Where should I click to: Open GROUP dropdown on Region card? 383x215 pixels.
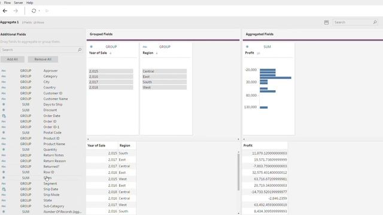[x=165, y=47]
